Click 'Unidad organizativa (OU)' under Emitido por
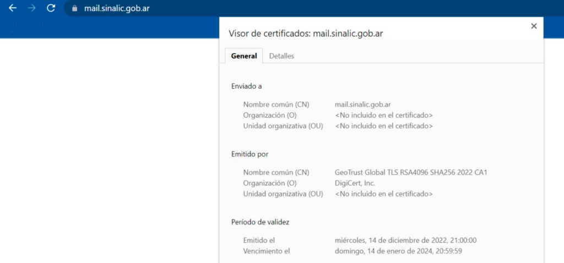564x263 pixels. coord(283,194)
